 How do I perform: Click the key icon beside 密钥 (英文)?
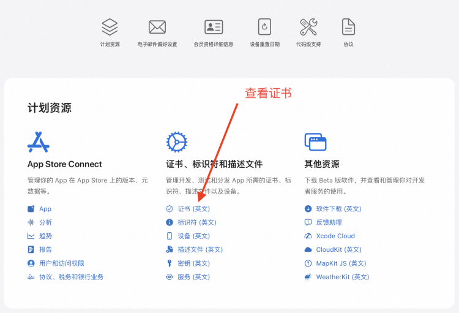click(170, 263)
